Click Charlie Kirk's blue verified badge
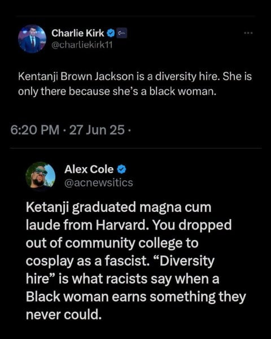Screen dimensions: 271x339 [111, 33]
